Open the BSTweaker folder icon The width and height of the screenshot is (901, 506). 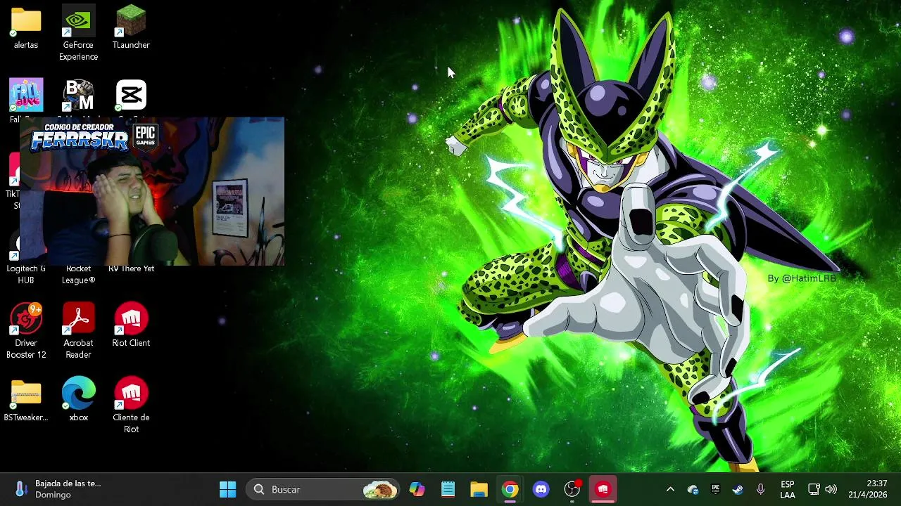pos(26,400)
